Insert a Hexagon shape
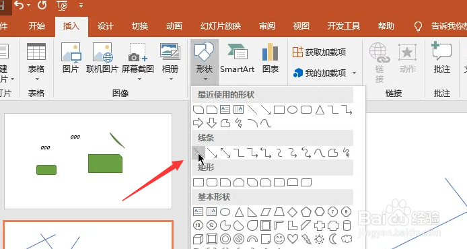The height and width of the screenshot is (249, 467). 320,212
